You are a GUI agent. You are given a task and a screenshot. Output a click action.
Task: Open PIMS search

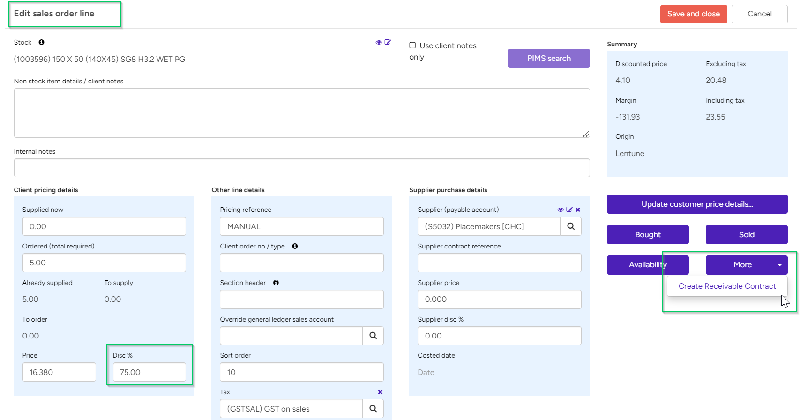point(549,59)
